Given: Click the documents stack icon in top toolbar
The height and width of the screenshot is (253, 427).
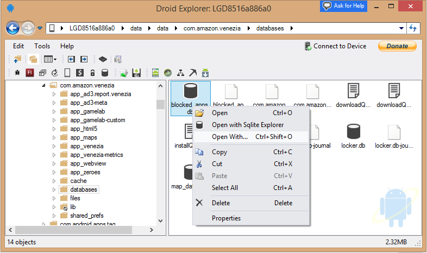Looking at the screenshot, I should point(118,59).
